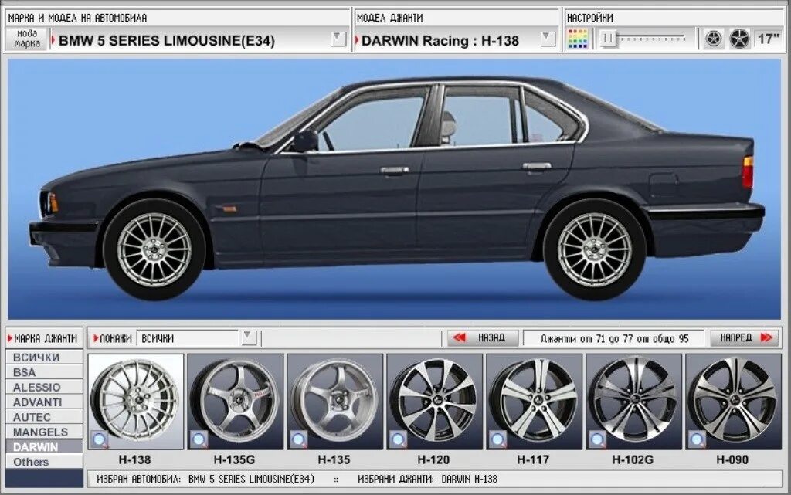This screenshot has width=791, height=495.
Task: Click the Назад previous page button
Action: [x=482, y=337]
